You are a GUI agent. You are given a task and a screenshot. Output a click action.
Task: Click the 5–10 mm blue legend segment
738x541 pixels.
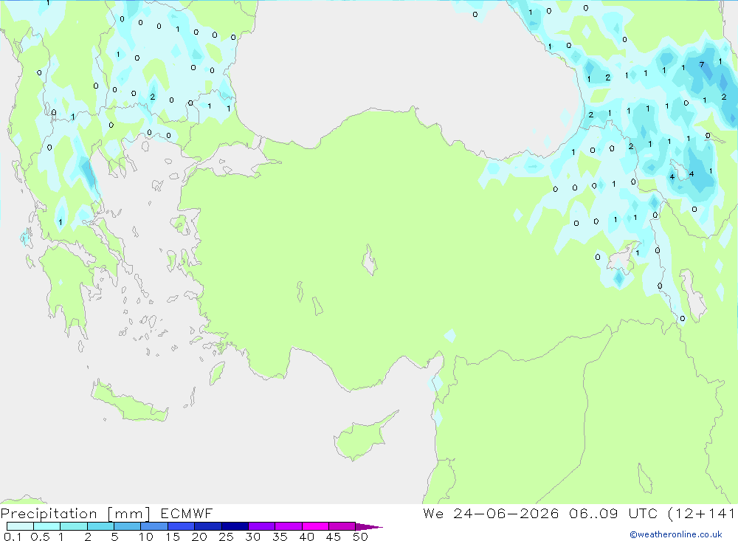(x=127, y=526)
